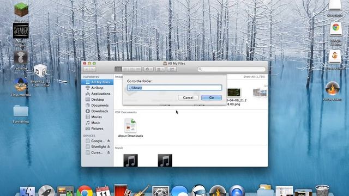Select the dark screenshot png thumbnail
This screenshot has height=196, width=349.
point(234,93)
